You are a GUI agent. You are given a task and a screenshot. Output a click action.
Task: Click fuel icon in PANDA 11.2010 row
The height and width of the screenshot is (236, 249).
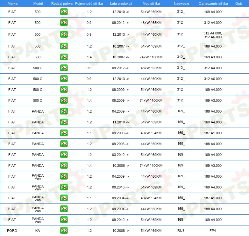[64, 122]
